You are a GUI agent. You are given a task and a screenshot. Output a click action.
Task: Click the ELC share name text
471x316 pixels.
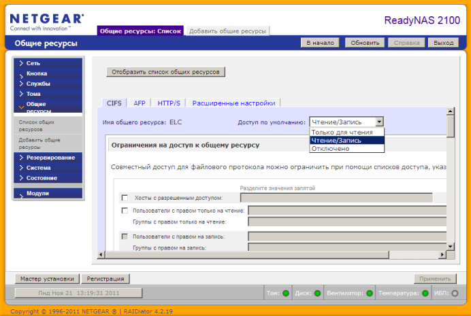176,122
